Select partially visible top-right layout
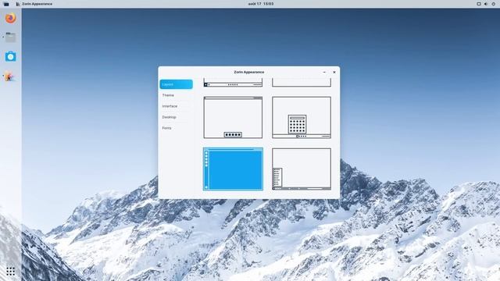 pyautogui.click(x=302, y=83)
